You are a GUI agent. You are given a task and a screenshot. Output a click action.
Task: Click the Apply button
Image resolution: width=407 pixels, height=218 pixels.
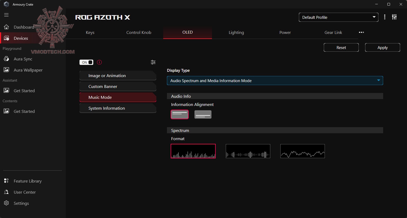(x=383, y=47)
